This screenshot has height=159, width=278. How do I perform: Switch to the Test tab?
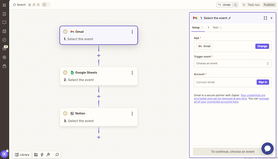[218, 28]
